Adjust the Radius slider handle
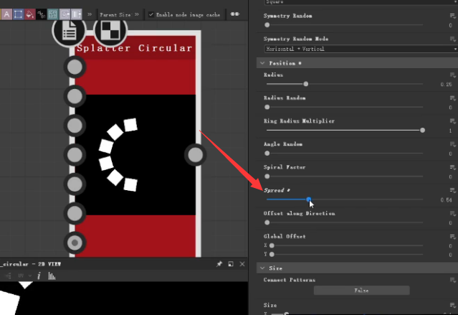 pos(306,84)
